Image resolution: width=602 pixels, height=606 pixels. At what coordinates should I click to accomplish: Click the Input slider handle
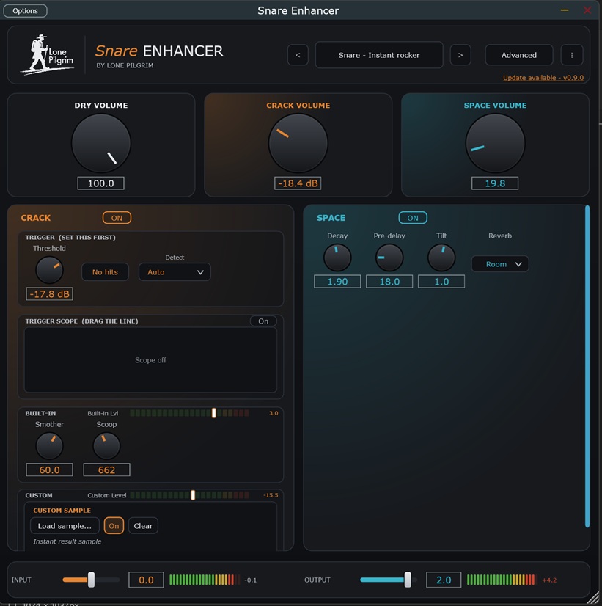click(x=91, y=580)
